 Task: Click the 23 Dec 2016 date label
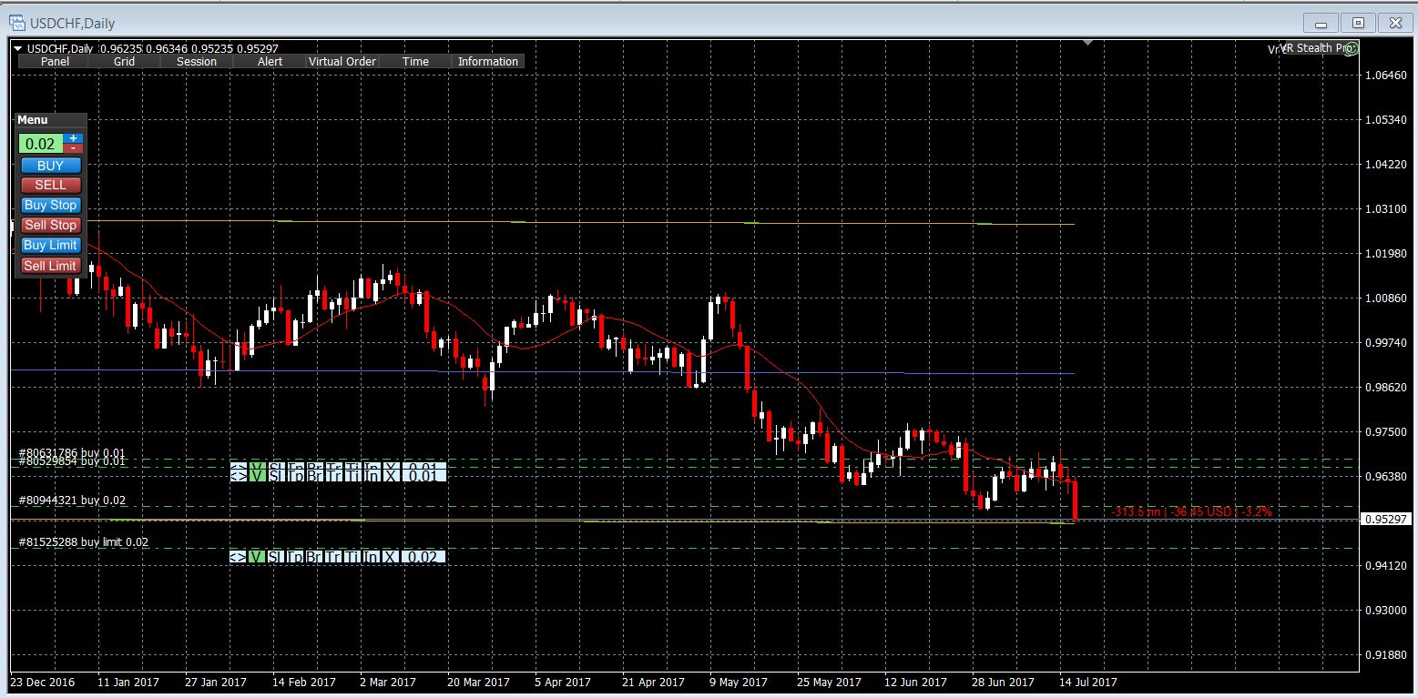(x=43, y=682)
